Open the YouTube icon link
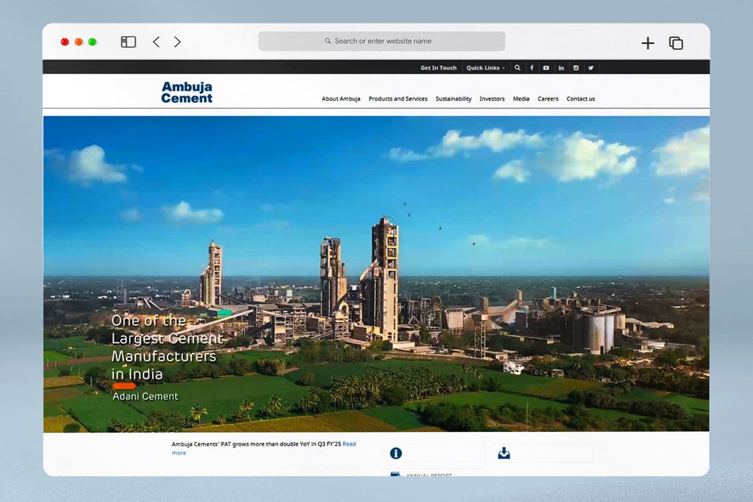This screenshot has height=502, width=753. [546, 68]
